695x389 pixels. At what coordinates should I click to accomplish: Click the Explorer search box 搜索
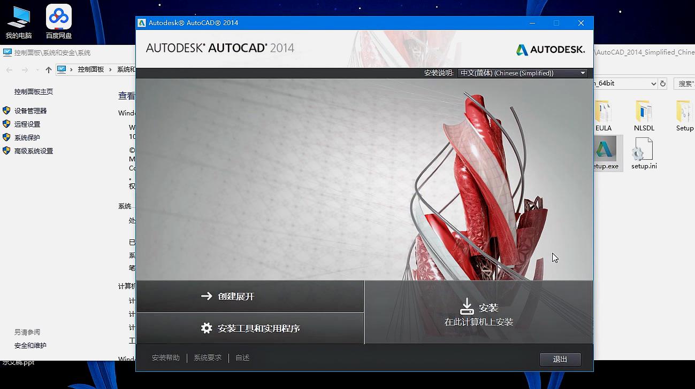coord(685,83)
